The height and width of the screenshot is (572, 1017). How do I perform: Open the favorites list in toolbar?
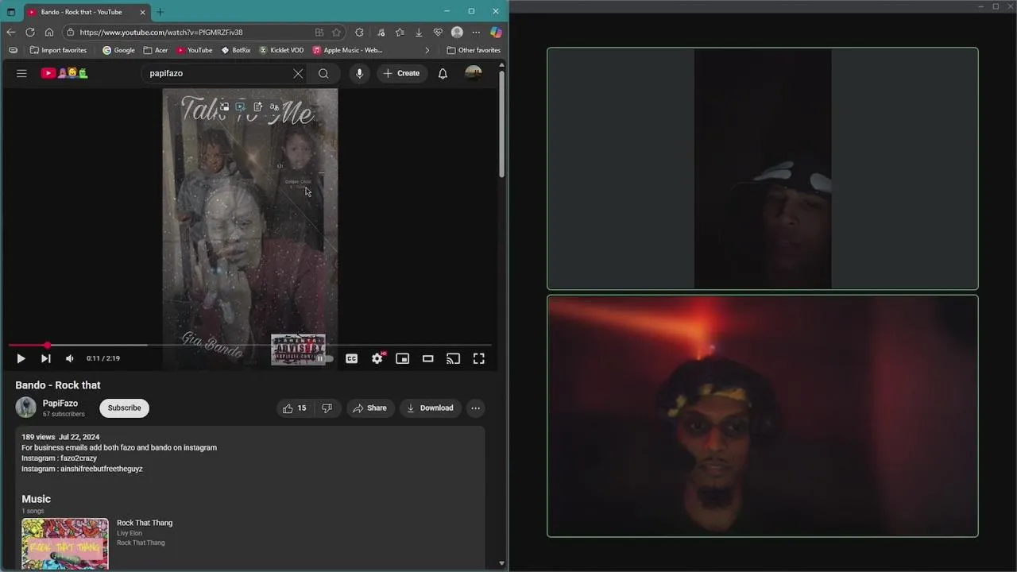(x=399, y=33)
